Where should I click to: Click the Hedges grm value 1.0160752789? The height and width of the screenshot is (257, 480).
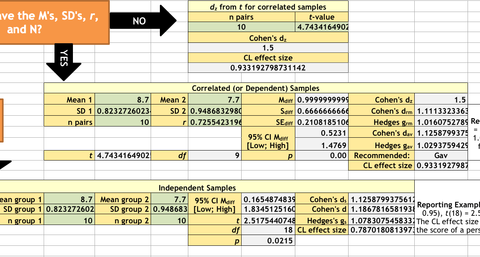(441, 122)
